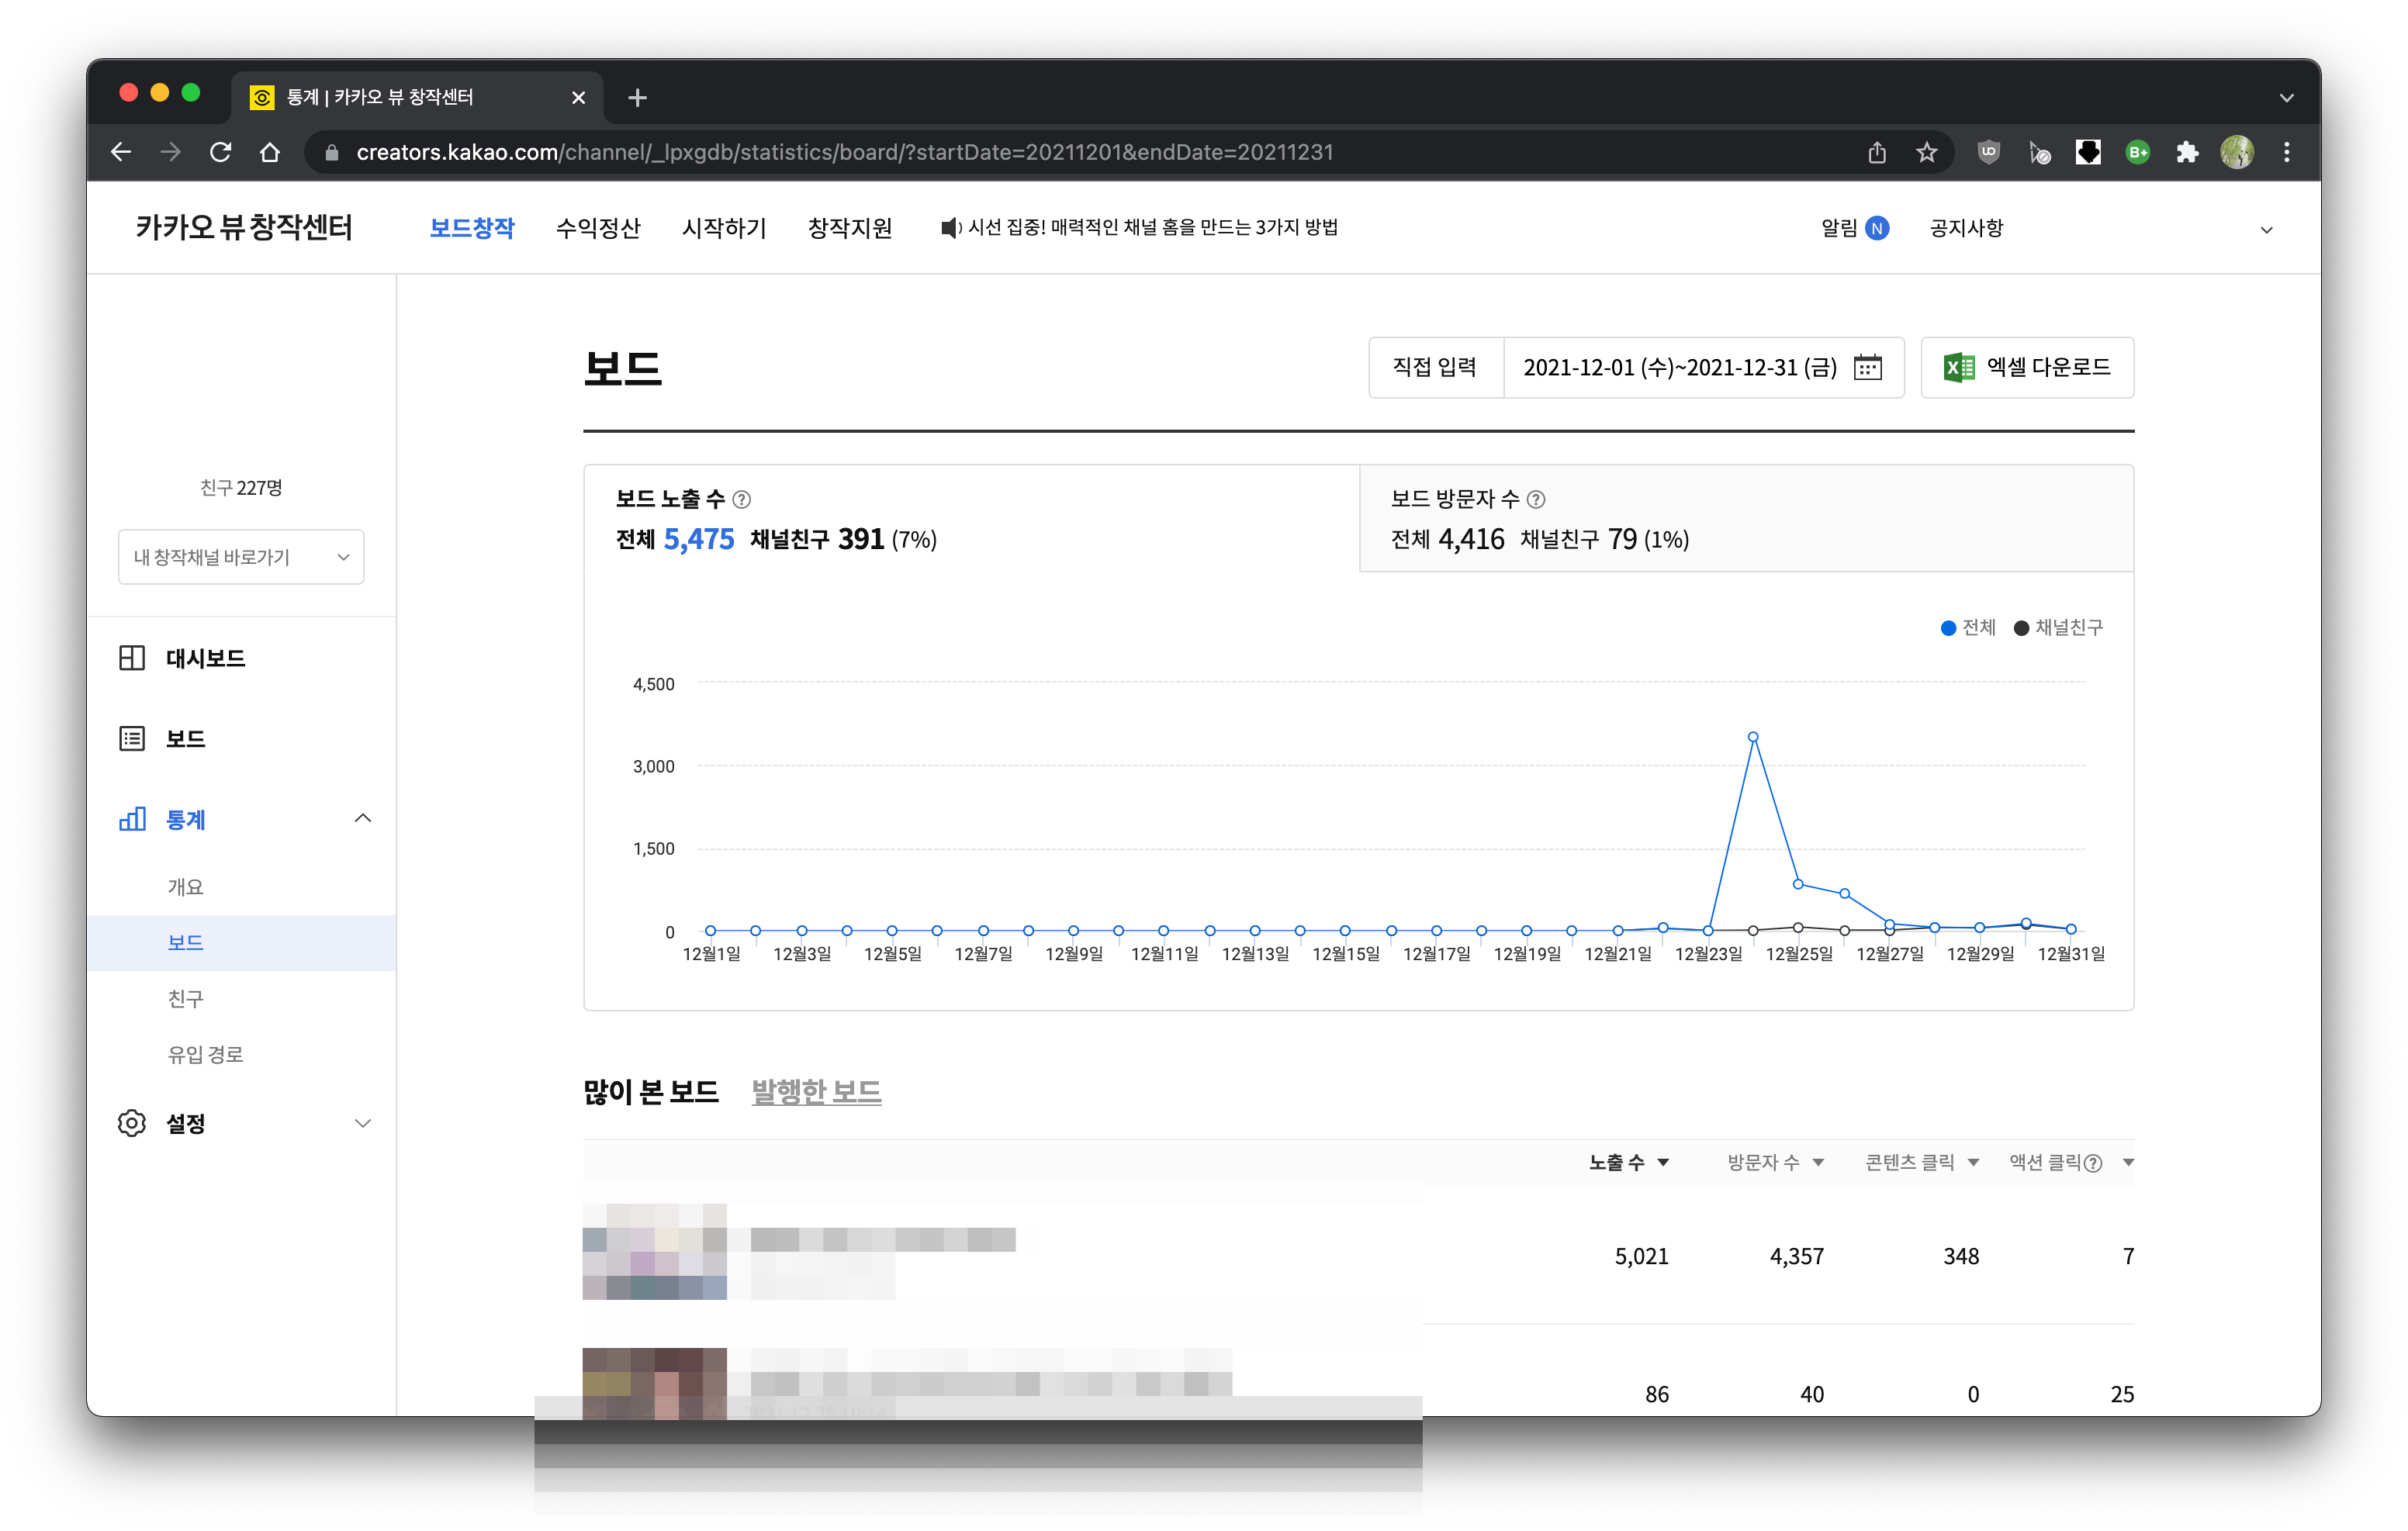Toggle the 채널친구 legend series
The width and height of the screenshot is (2408, 1531).
(x=2058, y=627)
